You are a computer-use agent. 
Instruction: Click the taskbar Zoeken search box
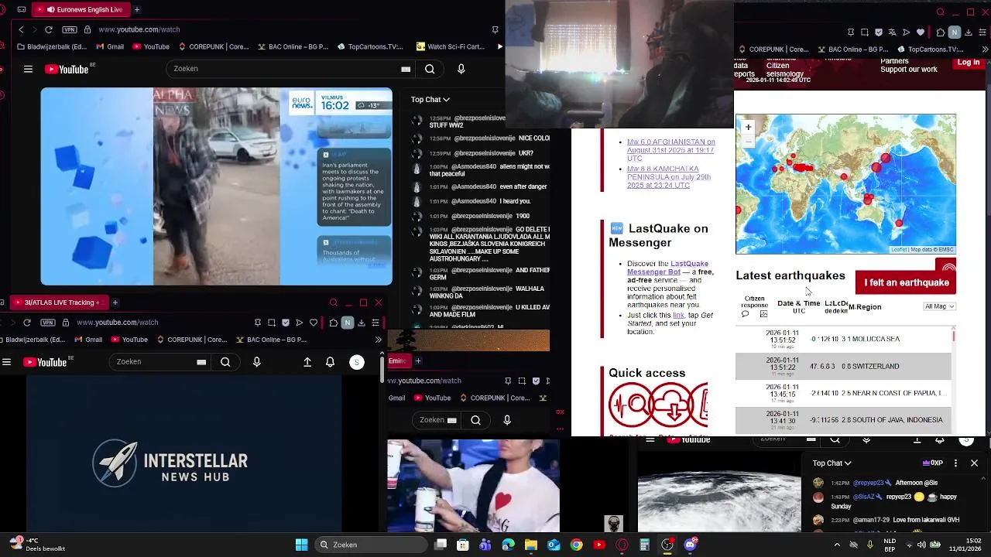tap(371, 545)
